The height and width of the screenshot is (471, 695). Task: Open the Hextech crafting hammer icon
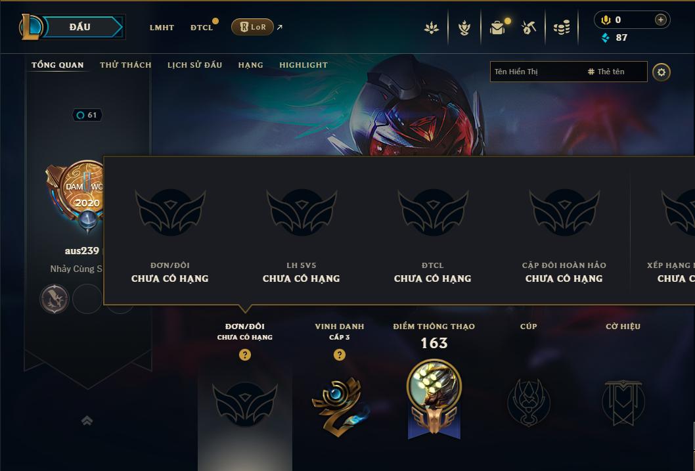tap(528, 28)
